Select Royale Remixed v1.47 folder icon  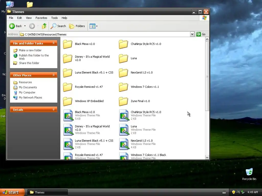(68, 87)
